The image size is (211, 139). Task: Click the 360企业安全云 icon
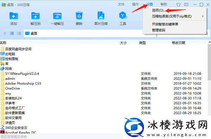(2, 127)
